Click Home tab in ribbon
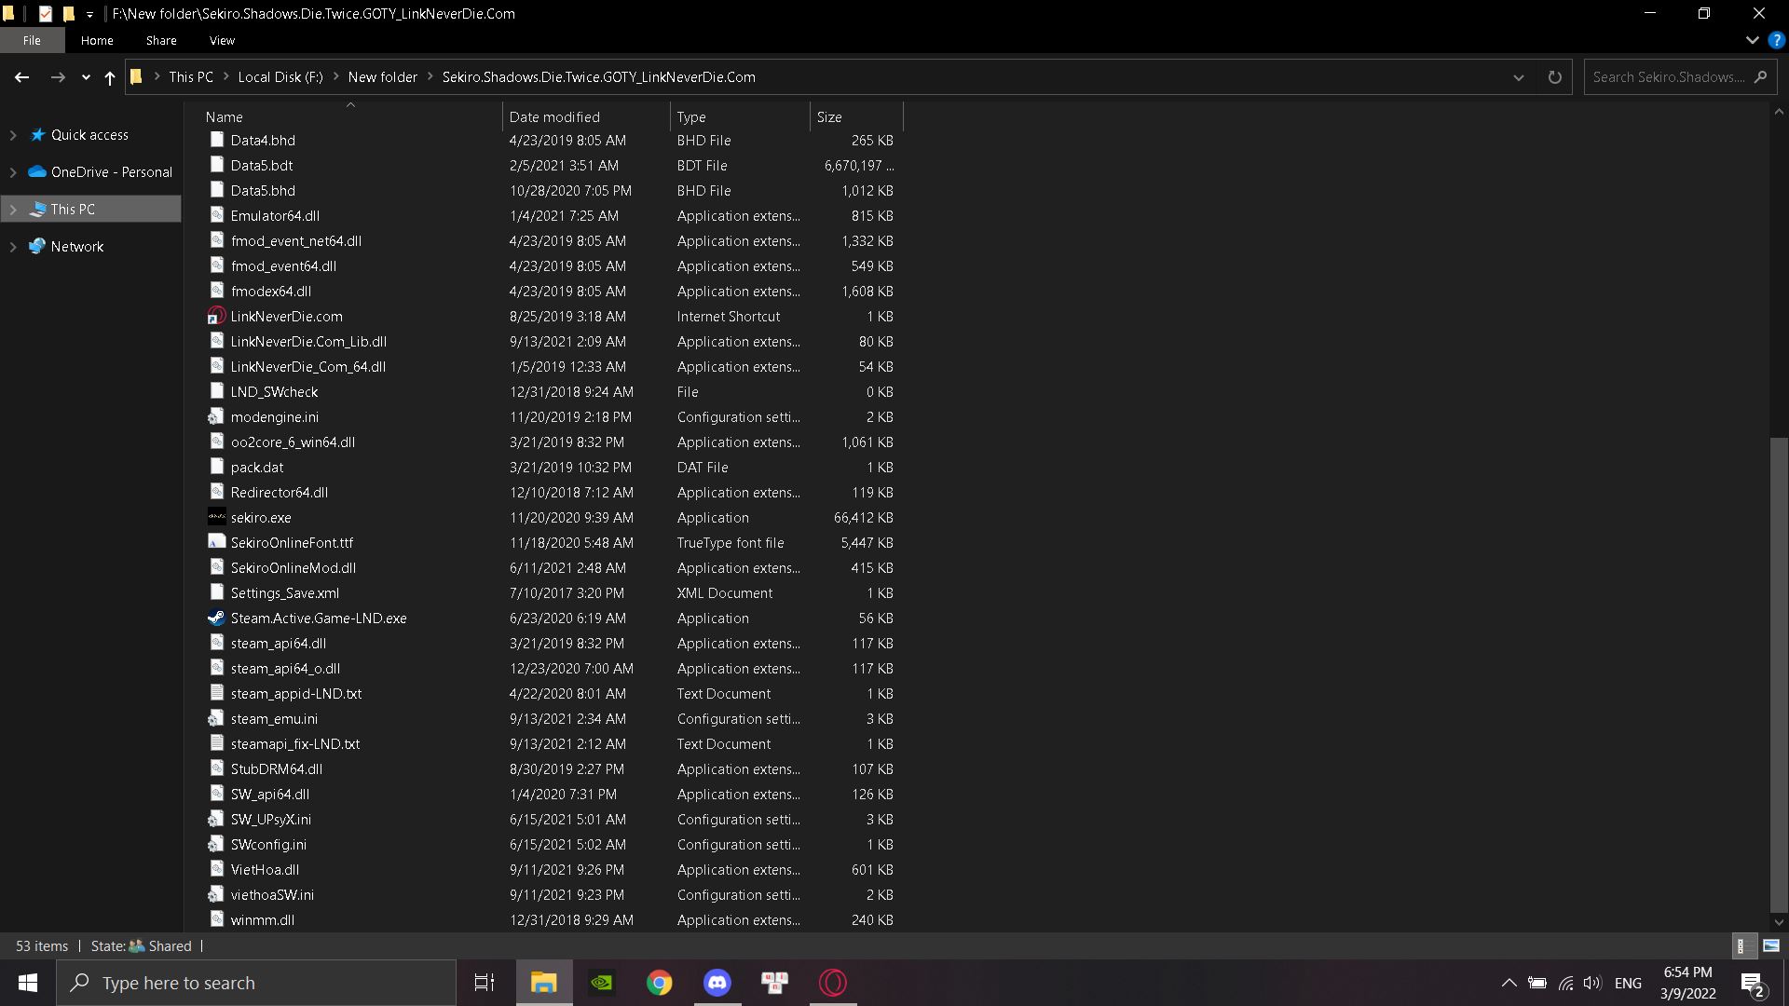1789x1006 pixels. point(96,41)
